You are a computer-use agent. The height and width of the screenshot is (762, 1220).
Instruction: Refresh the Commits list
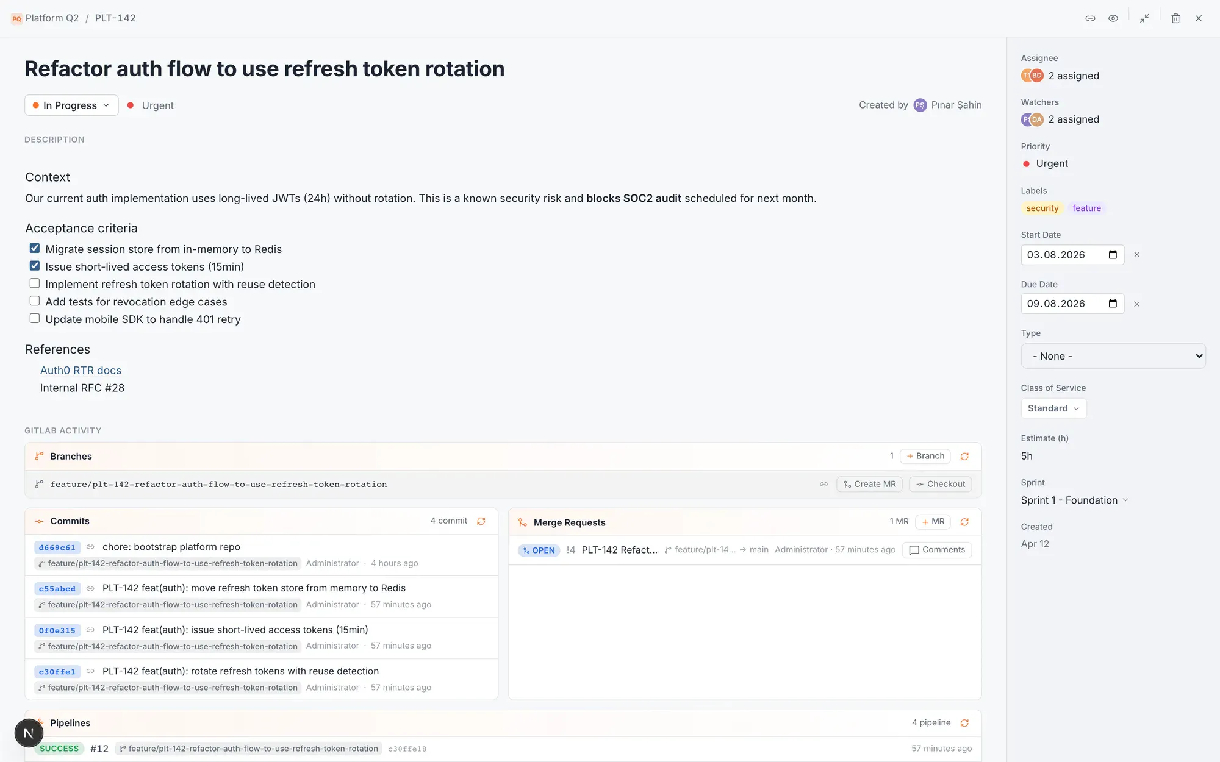click(x=481, y=521)
